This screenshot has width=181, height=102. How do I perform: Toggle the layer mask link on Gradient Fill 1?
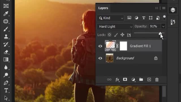117,46
